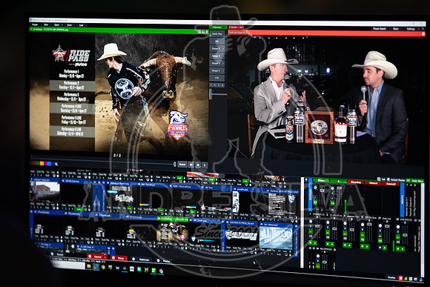The width and height of the screenshot is (430, 287).
Task: Click the Record button at bottom
Action: 59,254
